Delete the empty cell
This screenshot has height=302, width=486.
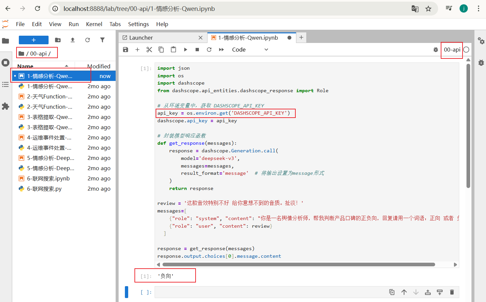click(452, 292)
